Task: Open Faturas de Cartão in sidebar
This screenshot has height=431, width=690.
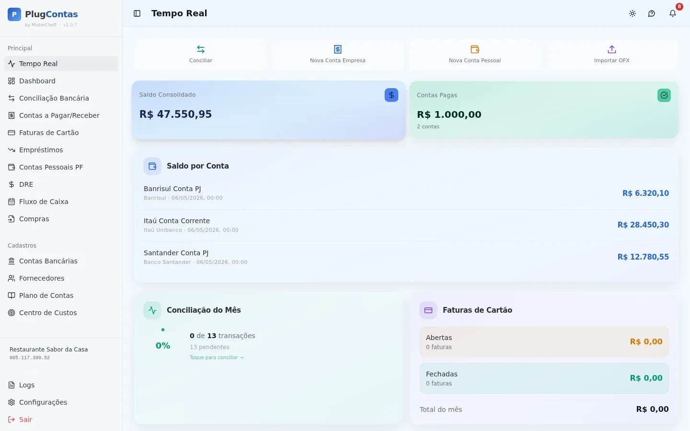Action: 61,133
